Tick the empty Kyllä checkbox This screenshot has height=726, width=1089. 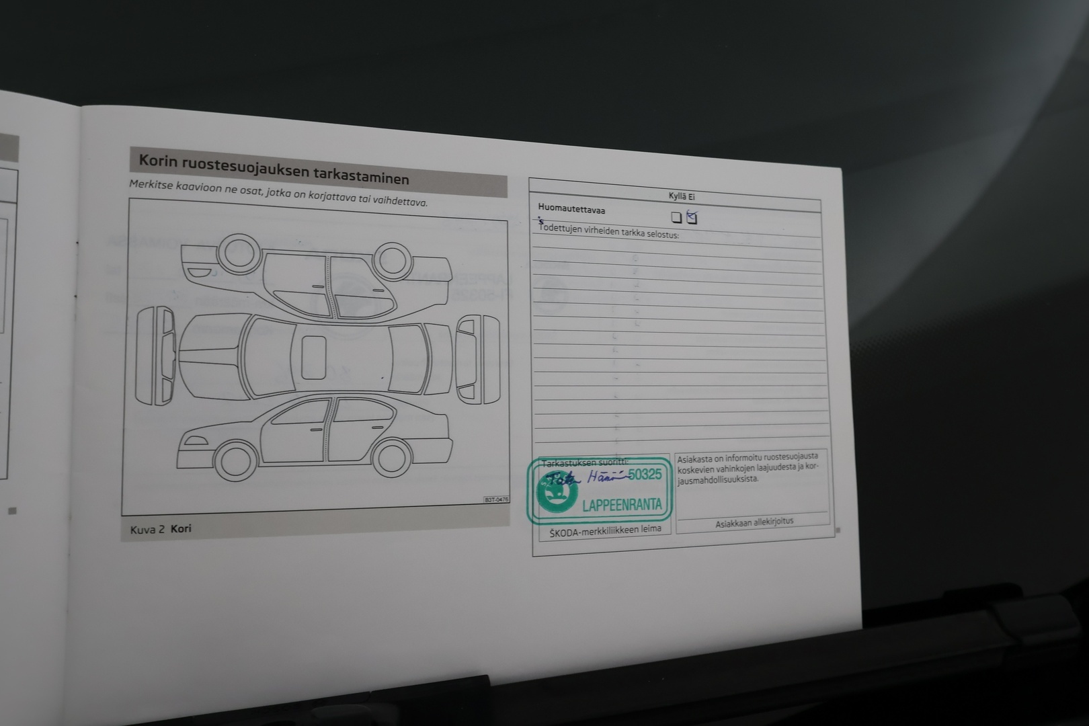(x=676, y=217)
